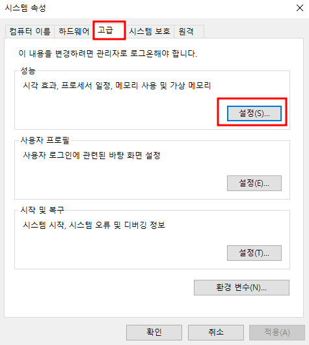Open performance 설정(S) button
The width and height of the screenshot is (309, 345).
pyautogui.click(x=254, y=113)
